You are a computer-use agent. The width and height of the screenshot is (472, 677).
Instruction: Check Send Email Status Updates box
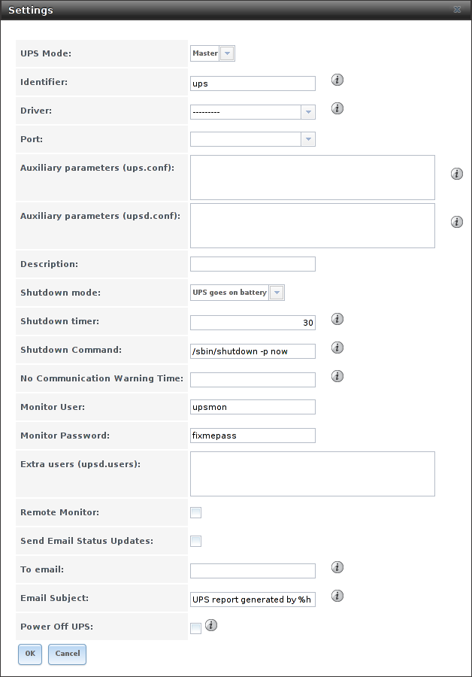[196, 541]
